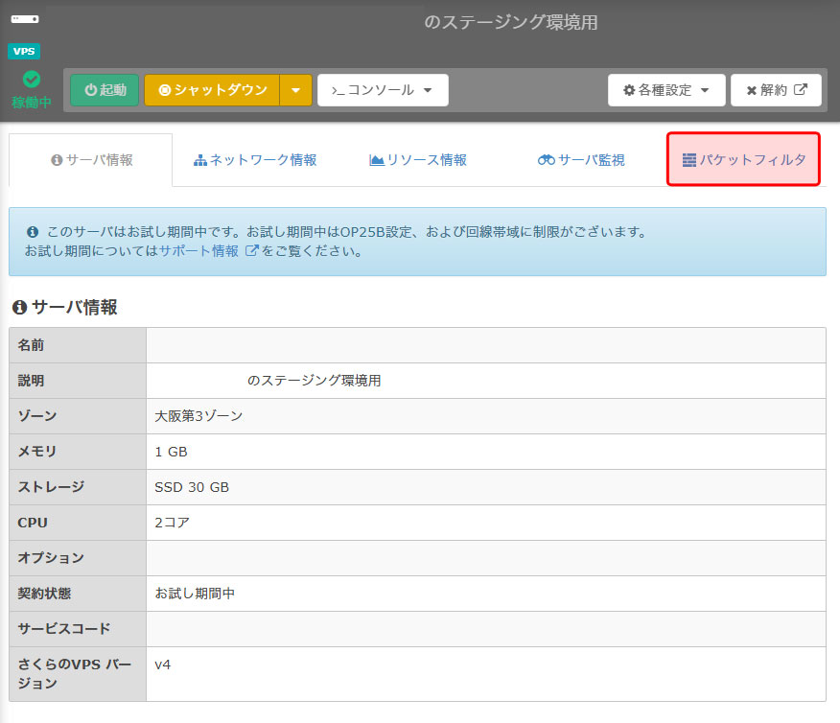Click the server device icon in header

click(x=25, y=19)
